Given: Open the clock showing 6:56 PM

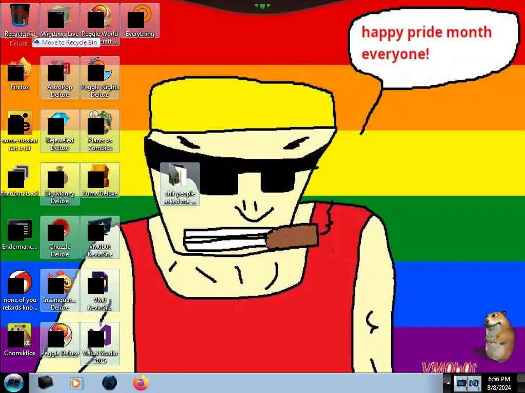Looking at the screenshot, I should [499, 383].
